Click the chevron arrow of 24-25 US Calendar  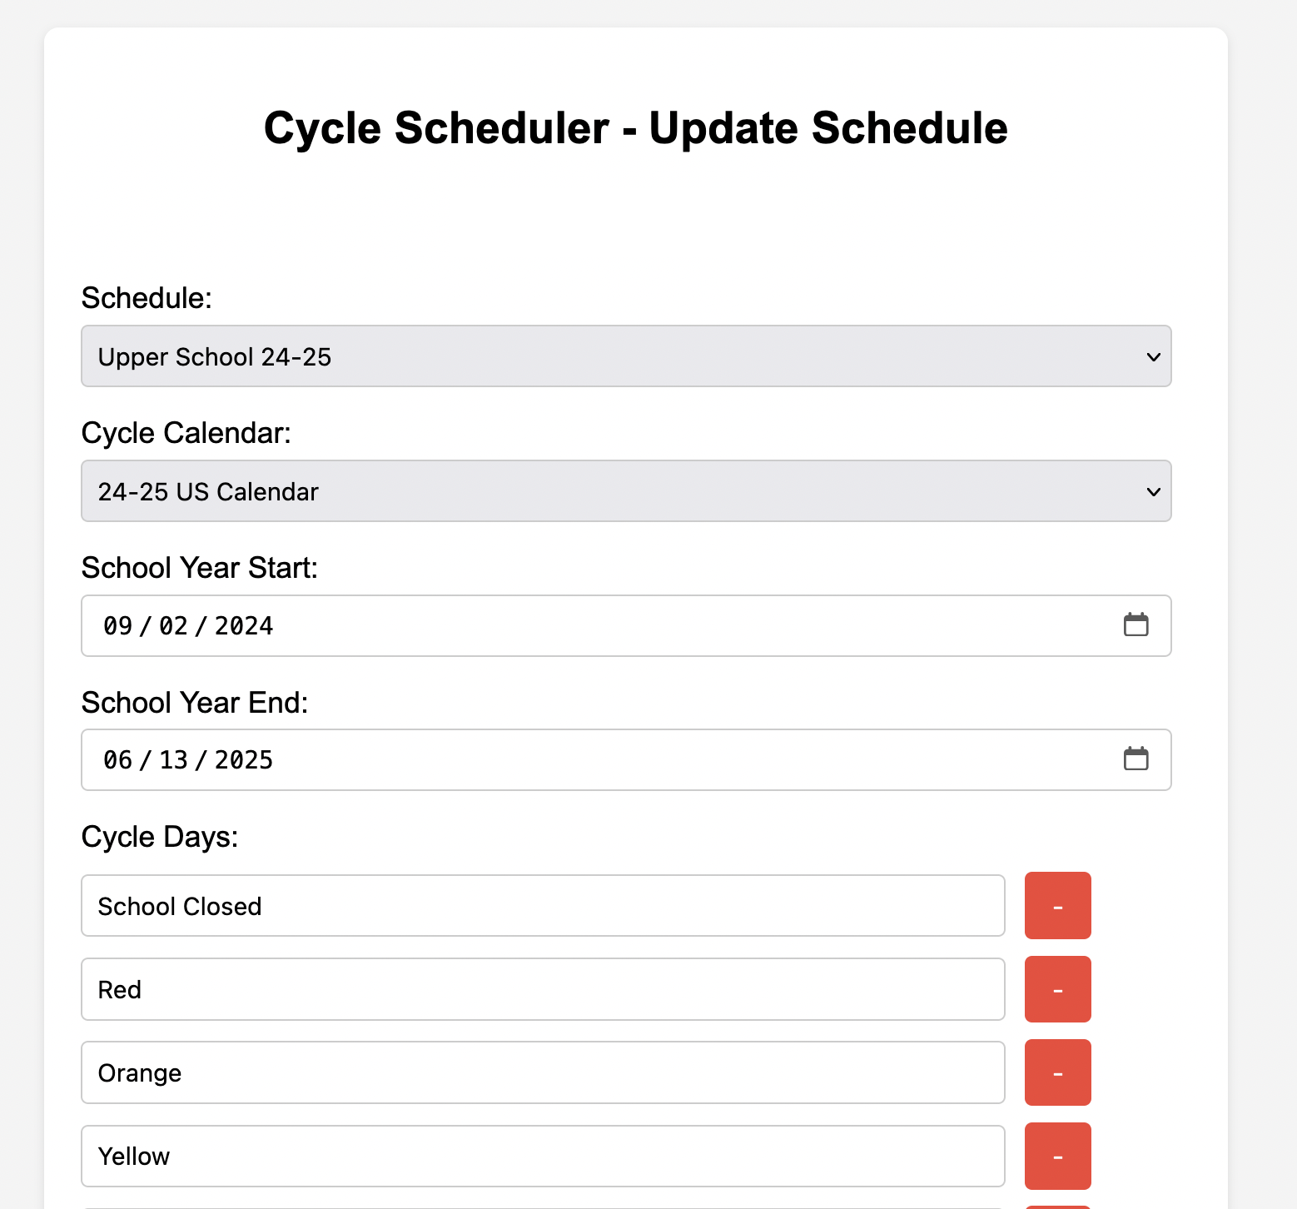tap(1153, 492)
